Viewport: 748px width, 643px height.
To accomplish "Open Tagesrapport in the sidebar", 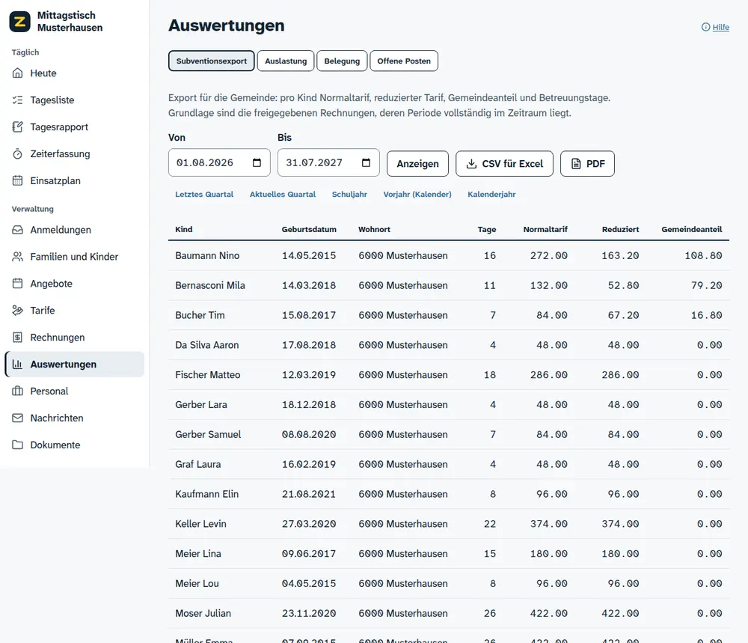I will (x=74, y=127).
